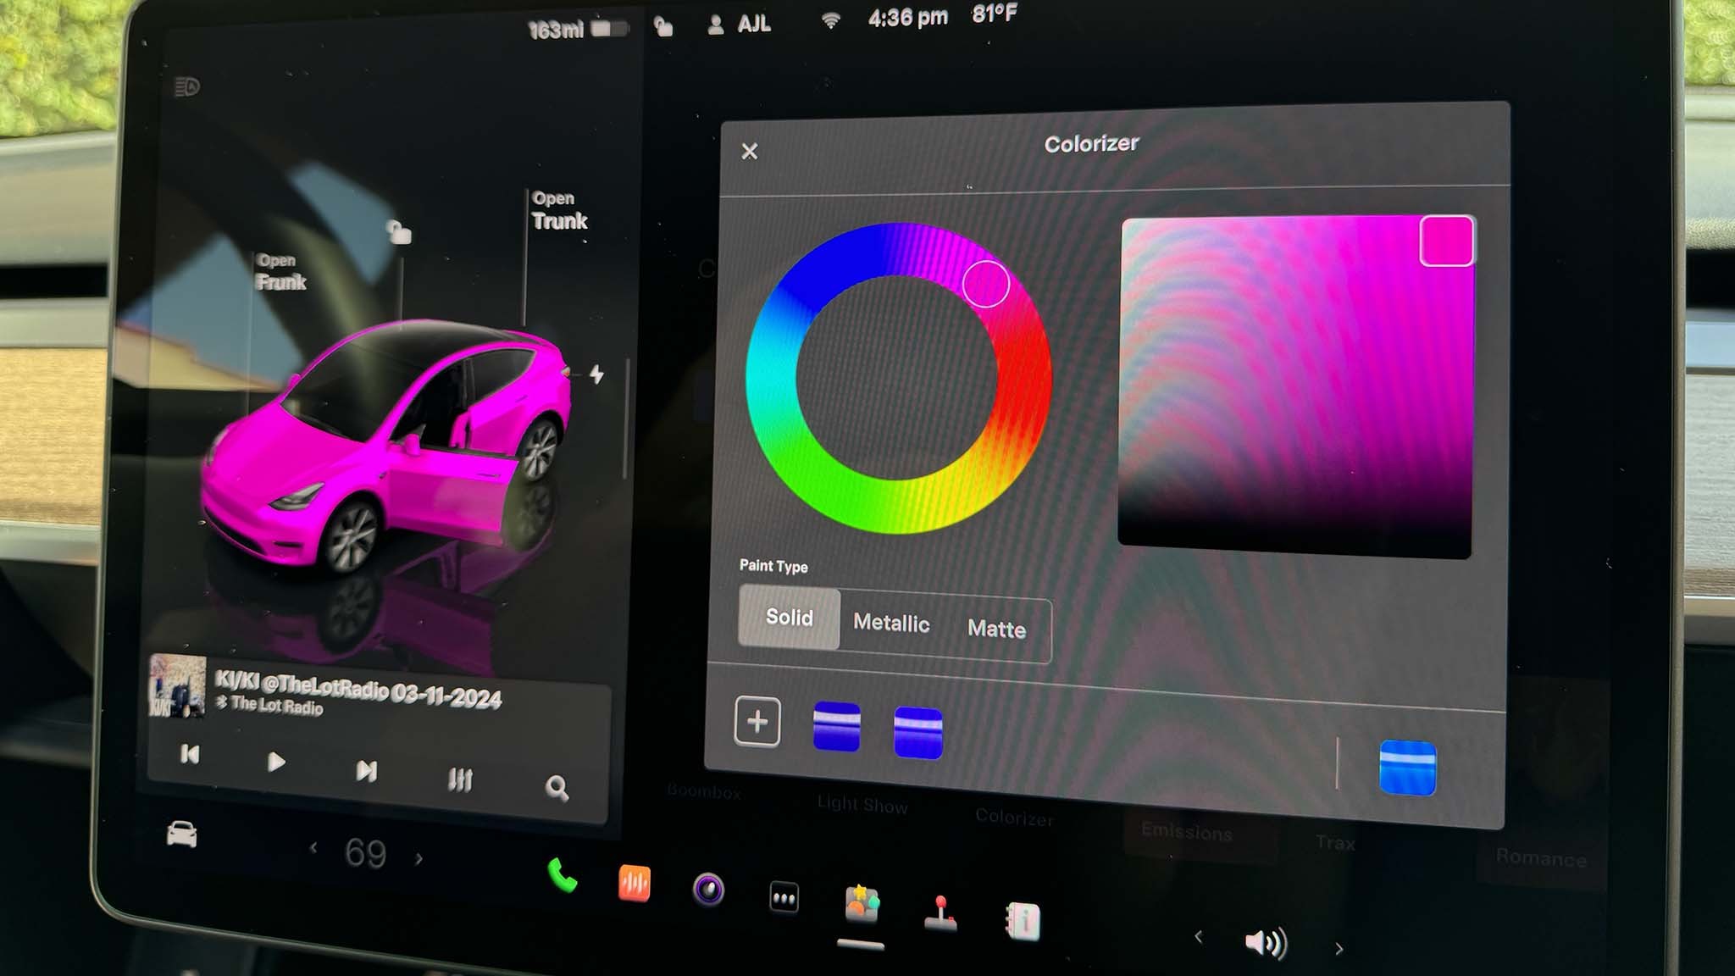
Task: Skip to next track
Action: (x=366, y=771)
